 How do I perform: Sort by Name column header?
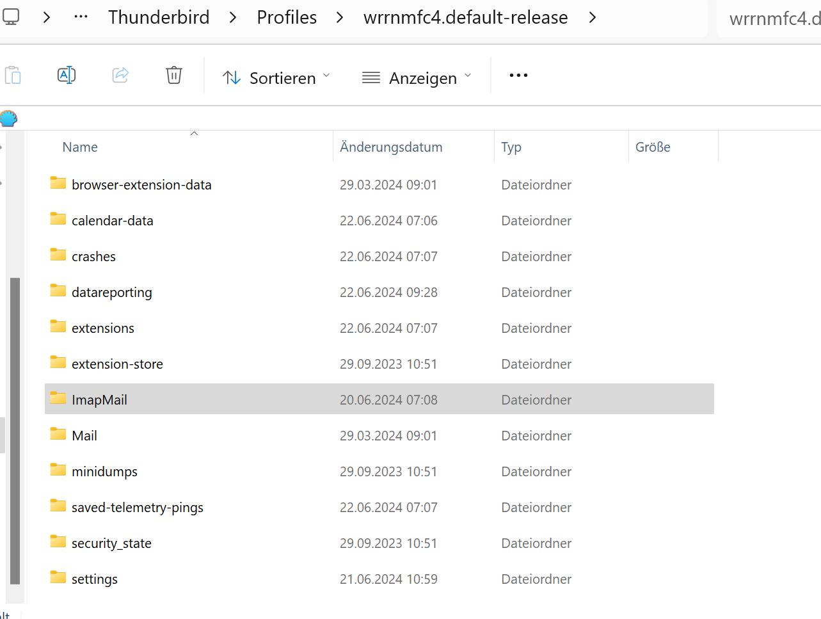pos(80,147)
